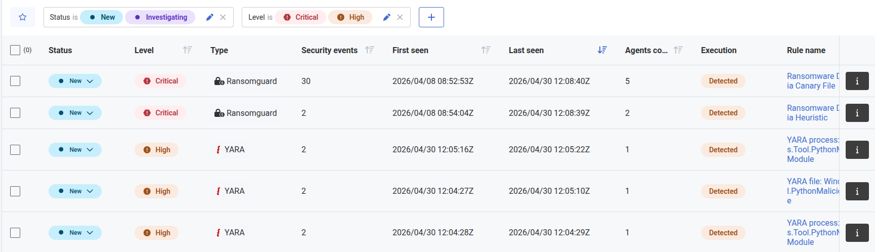The height and width of the screenshot is (252, 875).
Task: Open YARA rule link in 12:04:28Z row
Action: pos(813,233)
